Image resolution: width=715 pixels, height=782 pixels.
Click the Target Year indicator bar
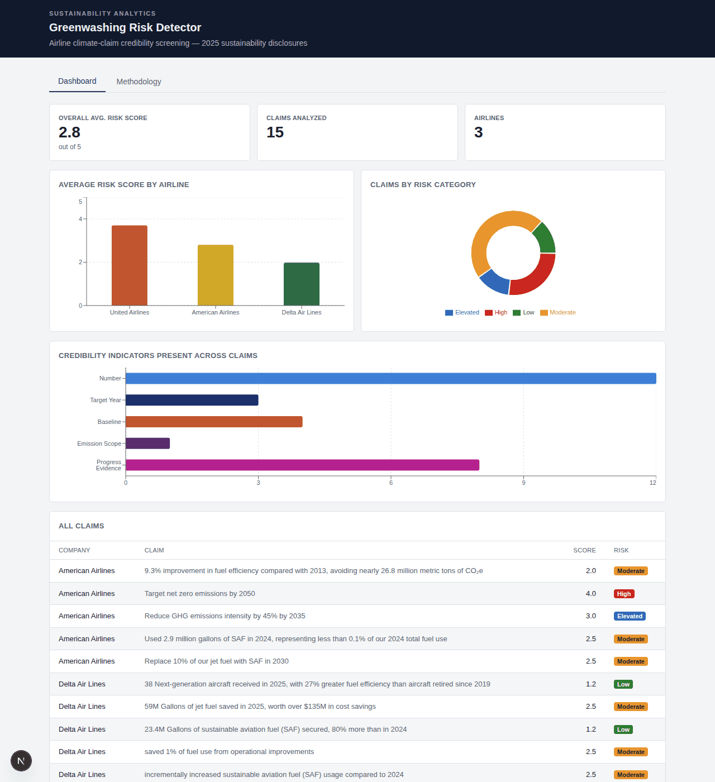tap(192, 400)
